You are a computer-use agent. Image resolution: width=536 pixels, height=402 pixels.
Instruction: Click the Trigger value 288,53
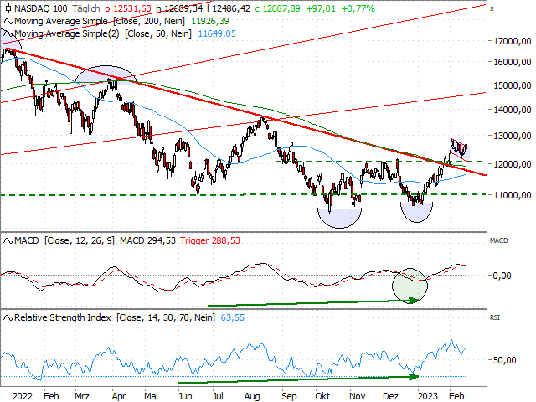coord(225,240)
